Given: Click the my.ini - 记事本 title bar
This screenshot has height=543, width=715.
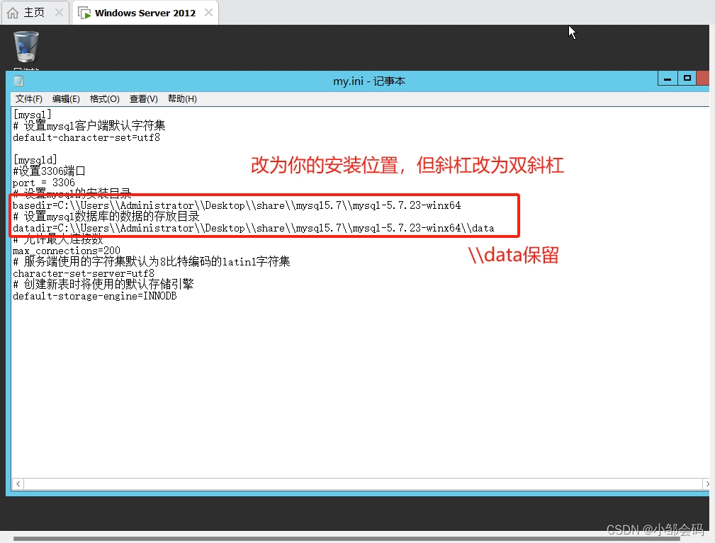Looking at the screenshot, I should click(x=369, y=81).
